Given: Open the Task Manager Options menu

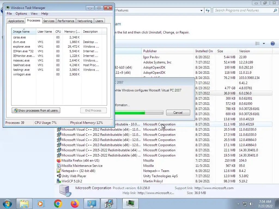Looking at the screenshot, I should coord(21,14).
